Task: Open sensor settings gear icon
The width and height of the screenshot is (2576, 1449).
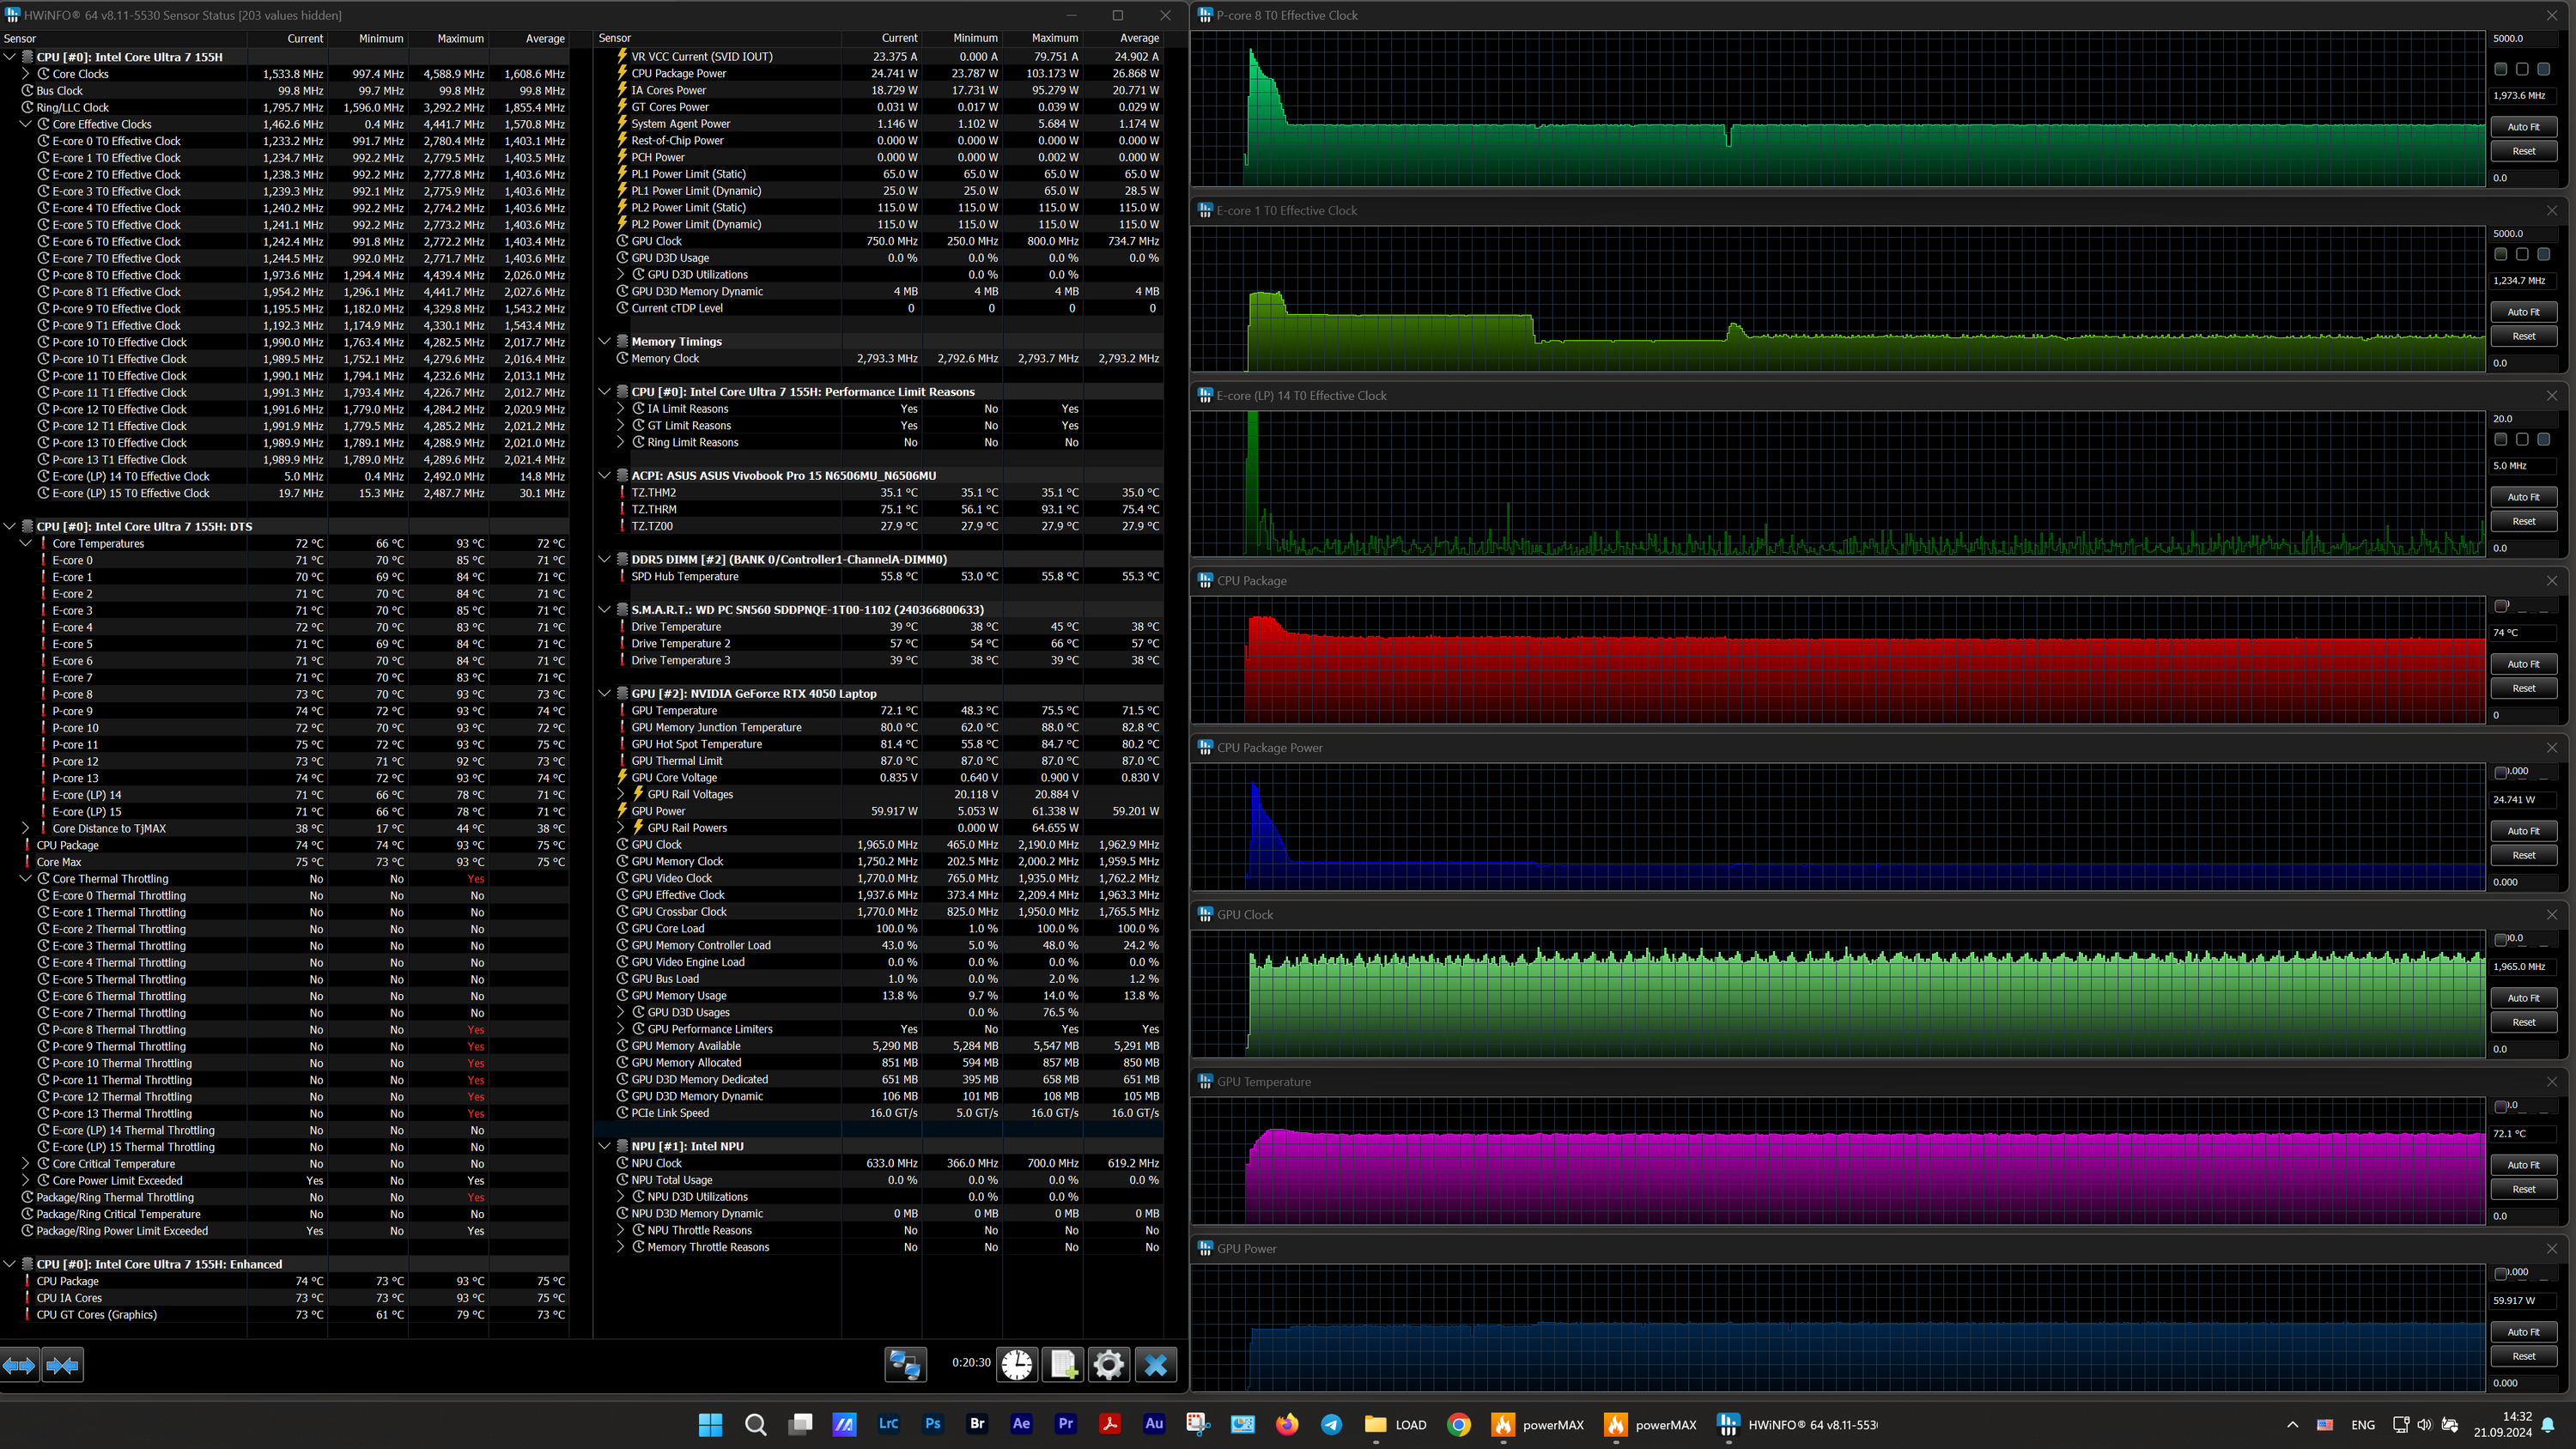Action: pyautogui.click(x=1108, y=1365)
